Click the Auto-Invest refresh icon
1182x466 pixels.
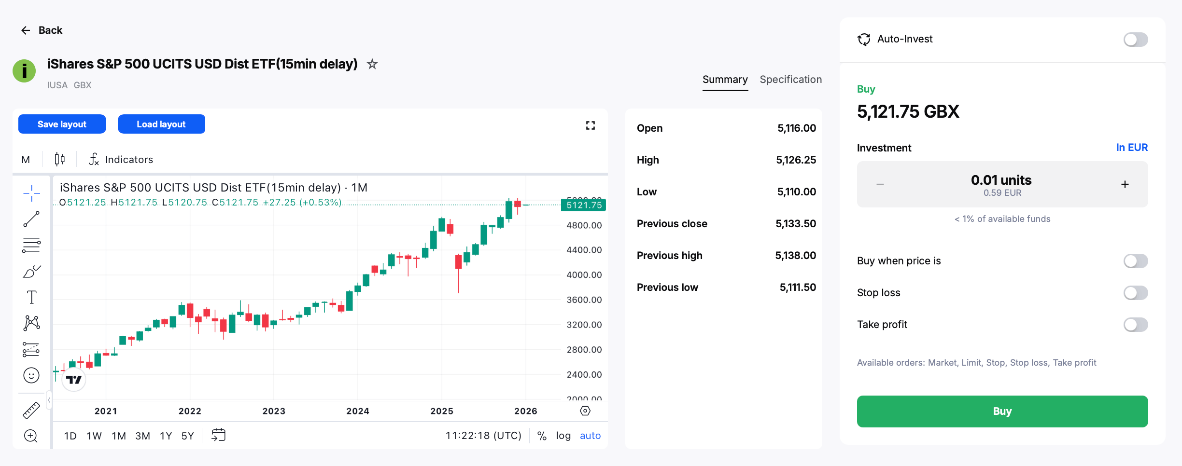[864, 39]
